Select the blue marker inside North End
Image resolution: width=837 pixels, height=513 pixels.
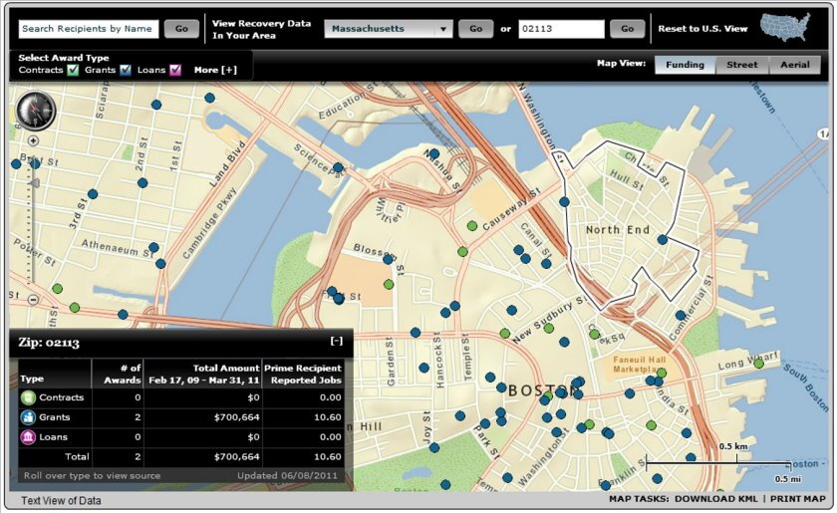[x=663, y=240]
